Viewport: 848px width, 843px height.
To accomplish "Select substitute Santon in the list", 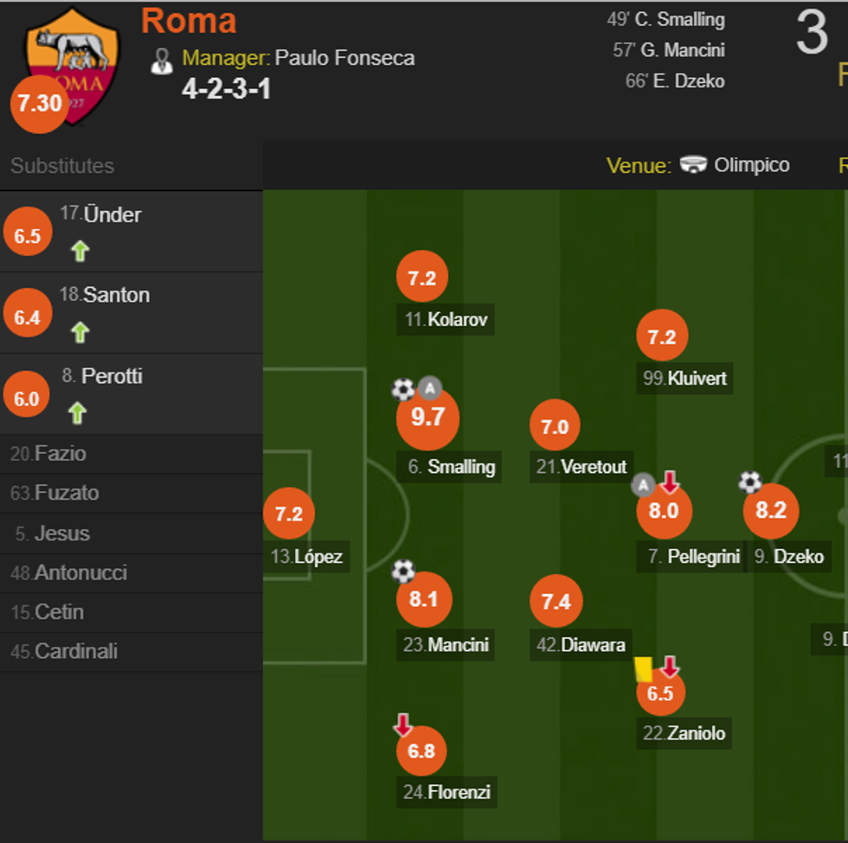I will 116,295.
